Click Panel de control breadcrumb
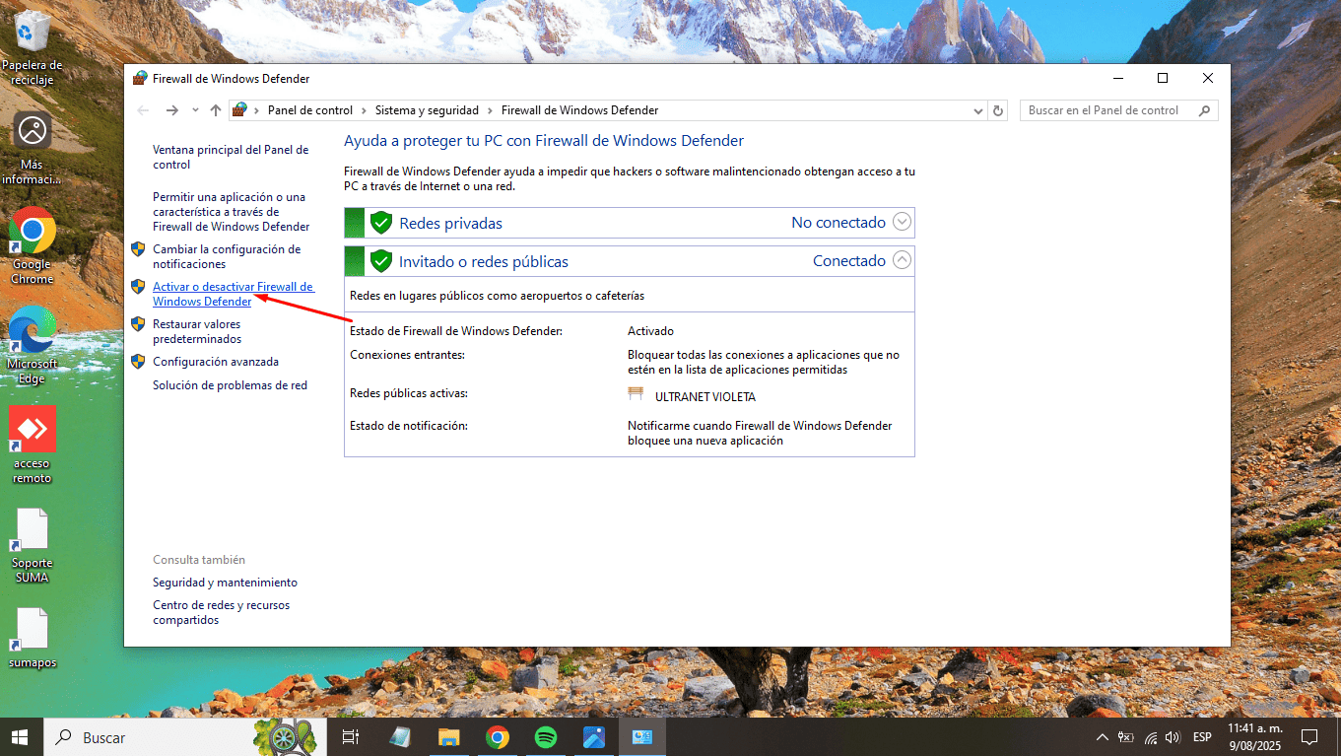1341x756 pixels. tap(310, 110)
